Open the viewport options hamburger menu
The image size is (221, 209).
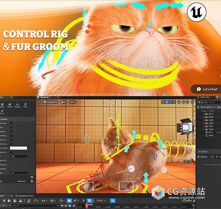pyautogui.click(x=39, y=102)
